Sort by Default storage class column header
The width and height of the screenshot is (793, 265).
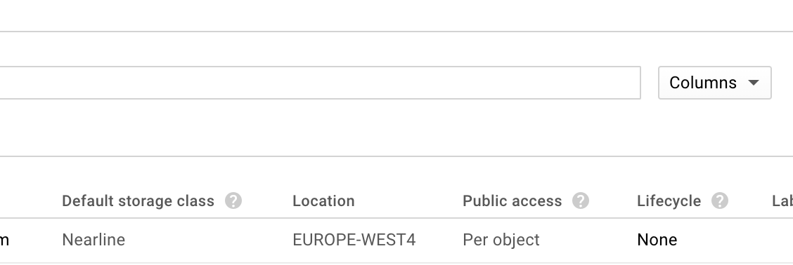pyautogui.click(x=138, y=201)
